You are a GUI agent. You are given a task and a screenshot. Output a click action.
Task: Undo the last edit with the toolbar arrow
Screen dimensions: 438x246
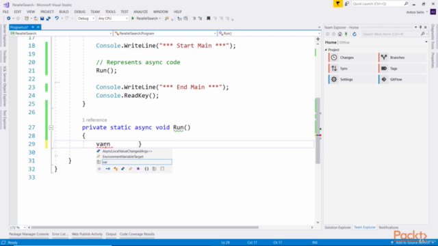[x=57, y=18]
